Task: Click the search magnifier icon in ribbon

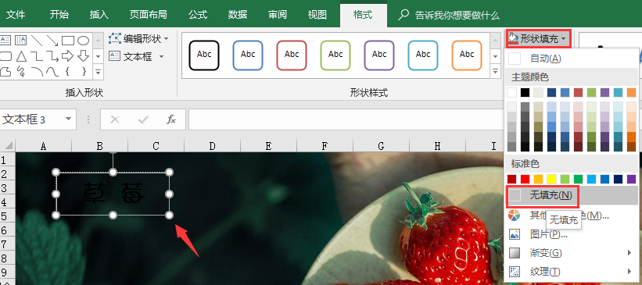Action: (403, 15)
